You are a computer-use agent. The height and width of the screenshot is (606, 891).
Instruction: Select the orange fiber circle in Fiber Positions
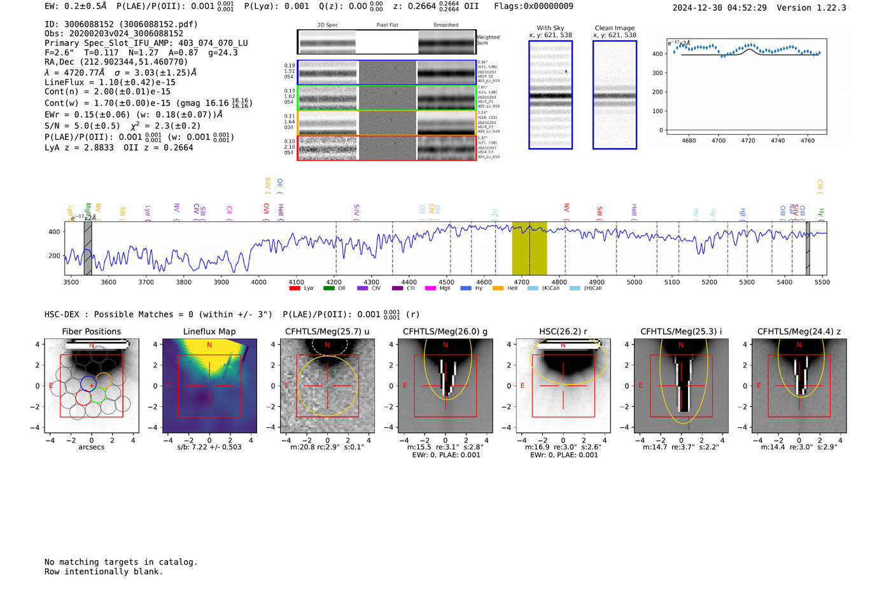(103, 382)
